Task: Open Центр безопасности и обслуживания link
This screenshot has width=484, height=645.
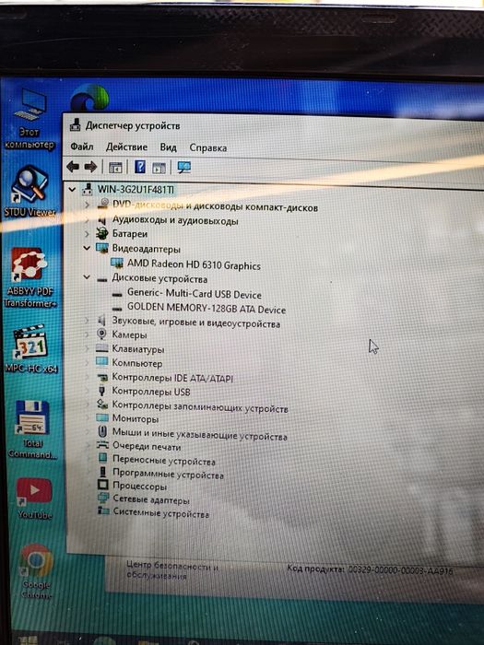Action: pos(172,570)
